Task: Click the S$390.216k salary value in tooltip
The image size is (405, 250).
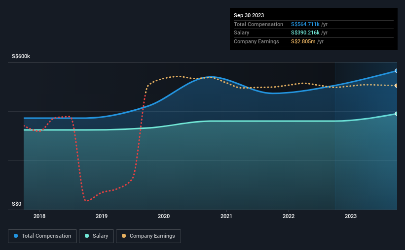Action: (305, 33)
